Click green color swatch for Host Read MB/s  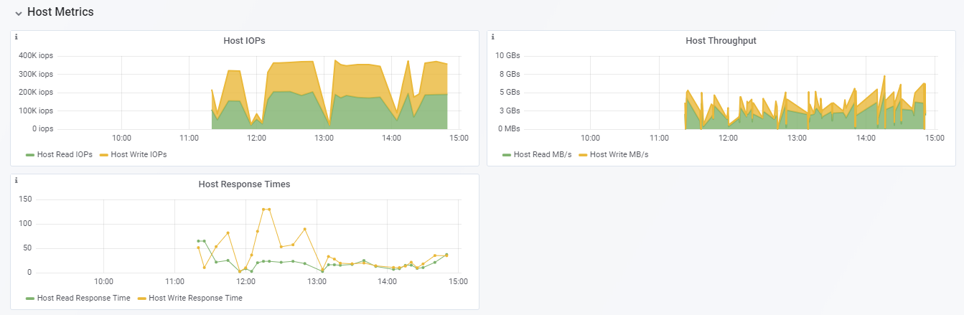pos(507,155)
